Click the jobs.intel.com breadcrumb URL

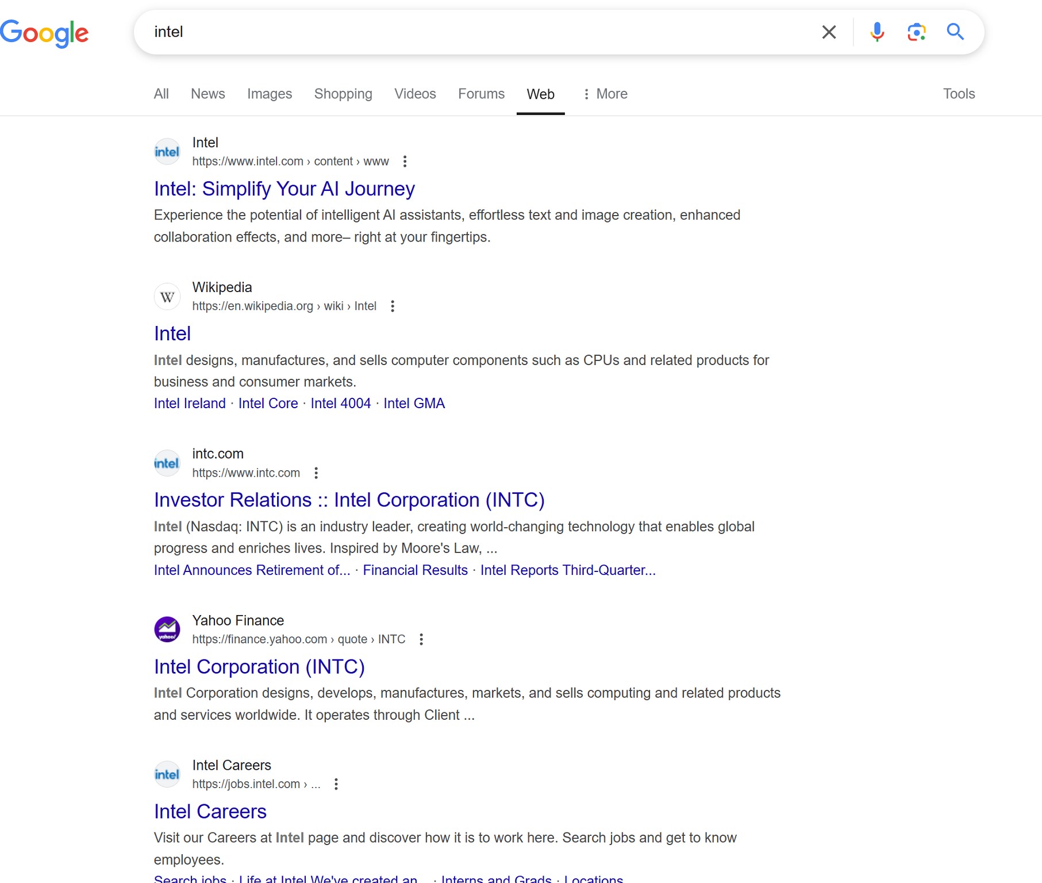256,784
